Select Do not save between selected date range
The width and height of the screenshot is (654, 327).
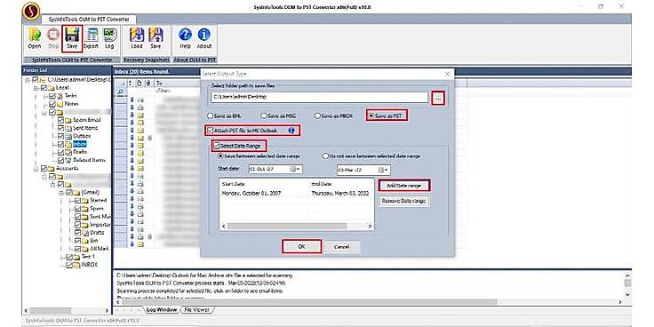point(326,156)
